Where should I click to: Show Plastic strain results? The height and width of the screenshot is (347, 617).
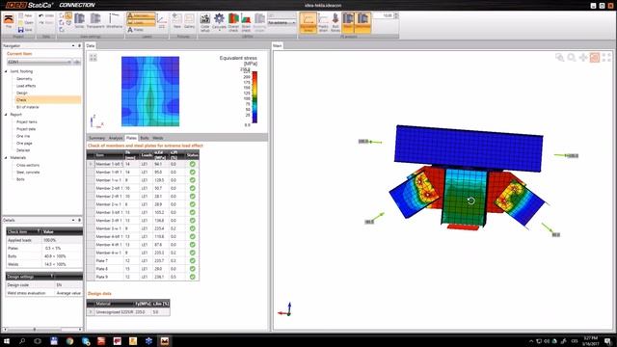[323, 22]
